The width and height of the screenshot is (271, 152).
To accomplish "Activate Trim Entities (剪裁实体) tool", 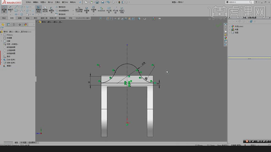I will click(x=38, y=9).
